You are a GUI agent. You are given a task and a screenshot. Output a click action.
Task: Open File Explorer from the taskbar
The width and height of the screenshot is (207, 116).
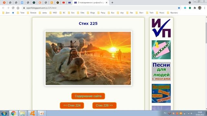tap(23, 113)
